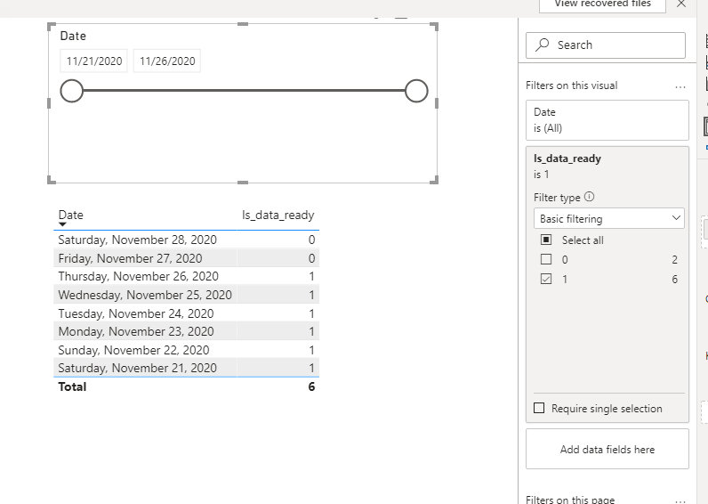Viewport: 708px width, 504px height.
Task: Click the Filters on this visual heading
Action: [572, 85]
